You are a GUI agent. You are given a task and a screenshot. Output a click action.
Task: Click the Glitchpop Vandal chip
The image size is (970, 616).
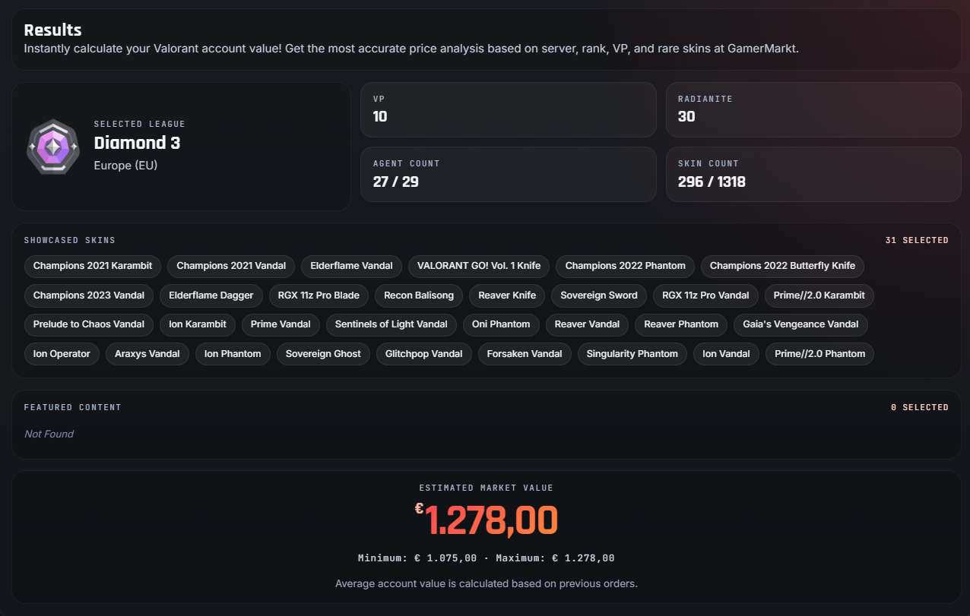(x=424, y=354)
